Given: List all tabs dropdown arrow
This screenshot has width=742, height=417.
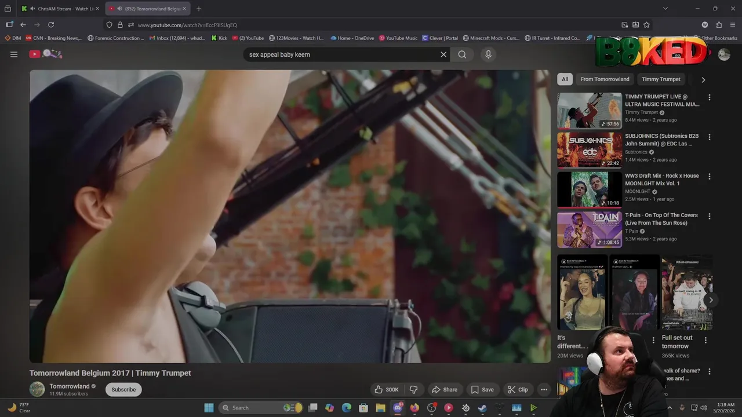Looking at the screenshot, I should point(665,9).
